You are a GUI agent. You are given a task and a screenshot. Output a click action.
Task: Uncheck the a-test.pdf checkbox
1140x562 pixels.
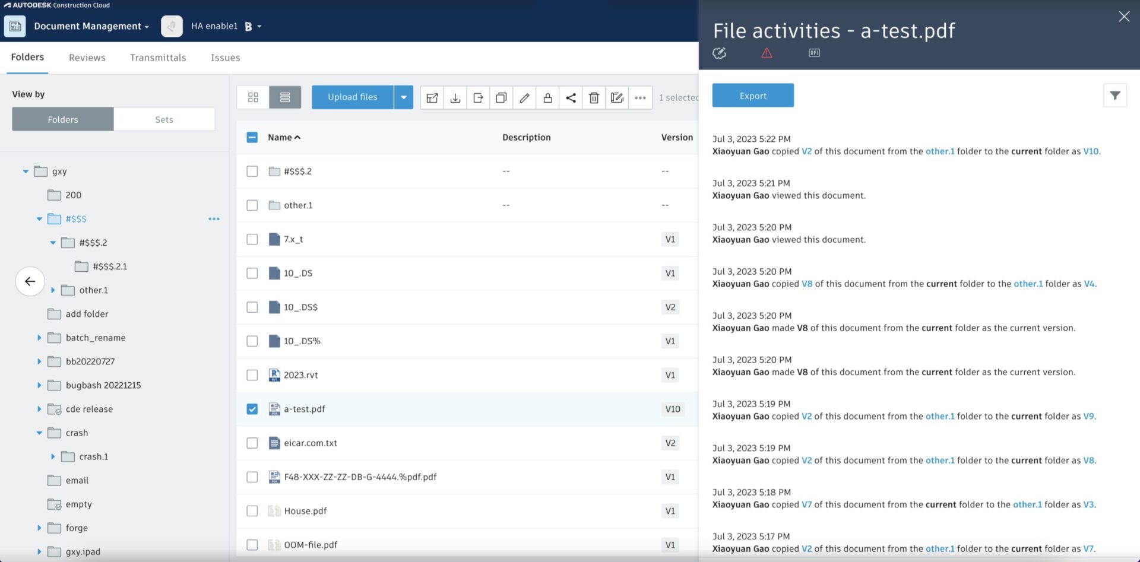[252, 409]
